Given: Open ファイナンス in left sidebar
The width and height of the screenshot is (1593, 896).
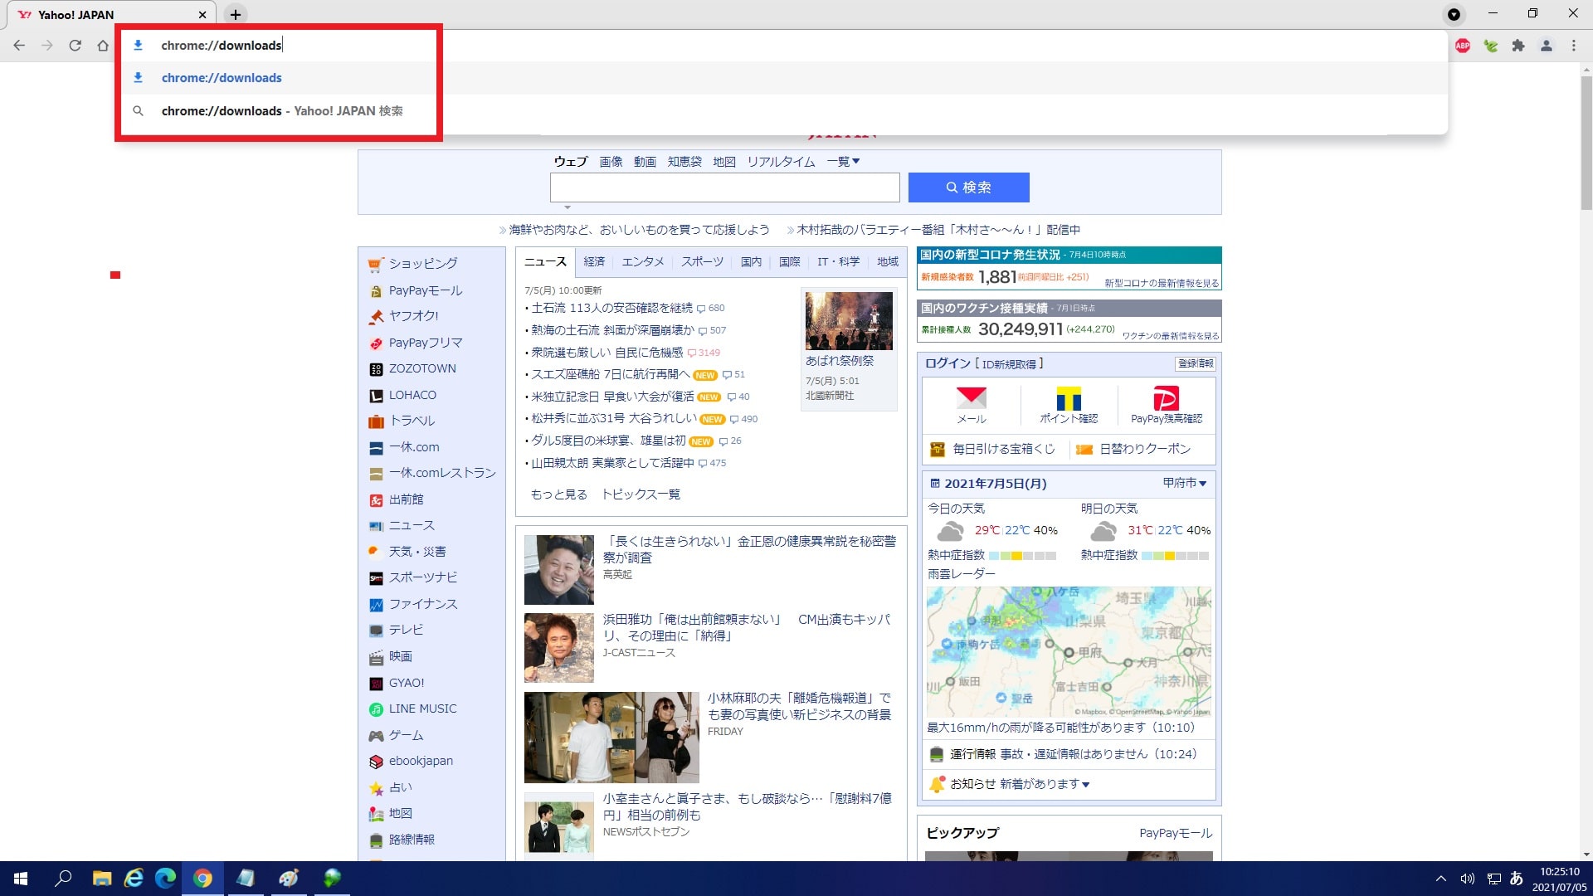Looking at the screenshot, I should click(x=423, y=604).
